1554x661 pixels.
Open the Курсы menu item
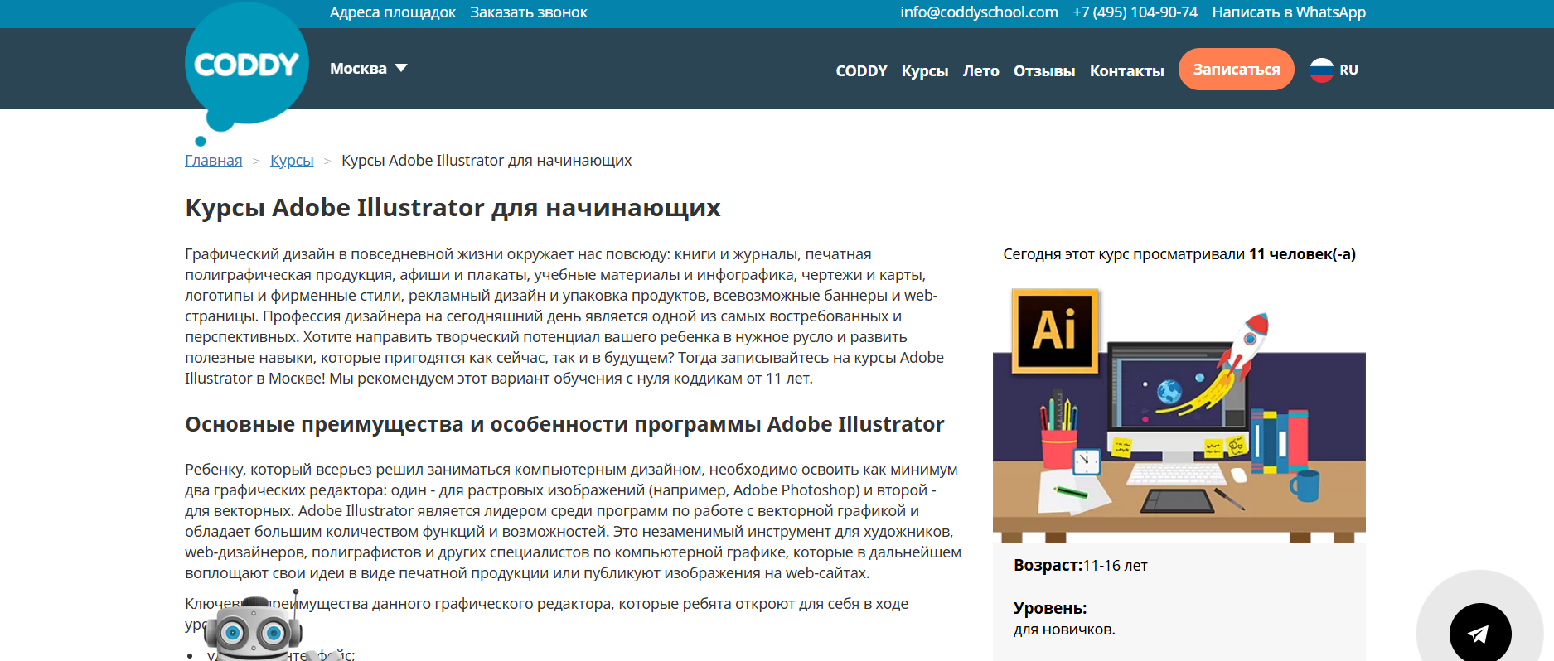point(924,71)
